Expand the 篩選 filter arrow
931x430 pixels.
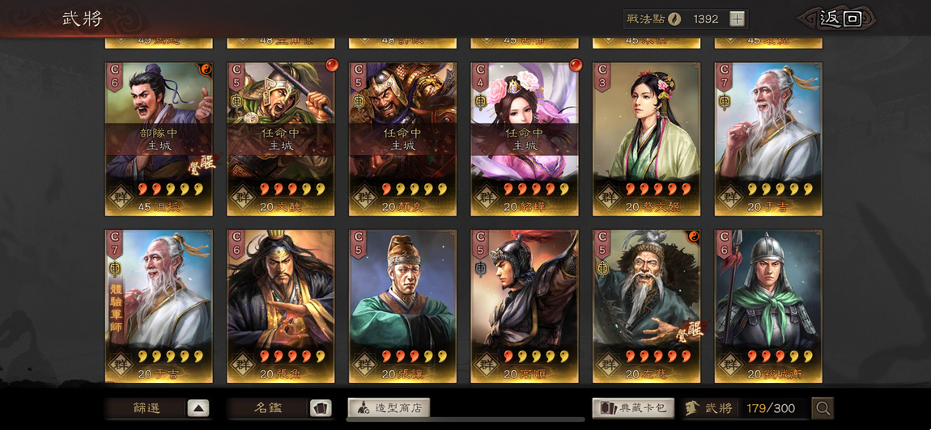198,408
